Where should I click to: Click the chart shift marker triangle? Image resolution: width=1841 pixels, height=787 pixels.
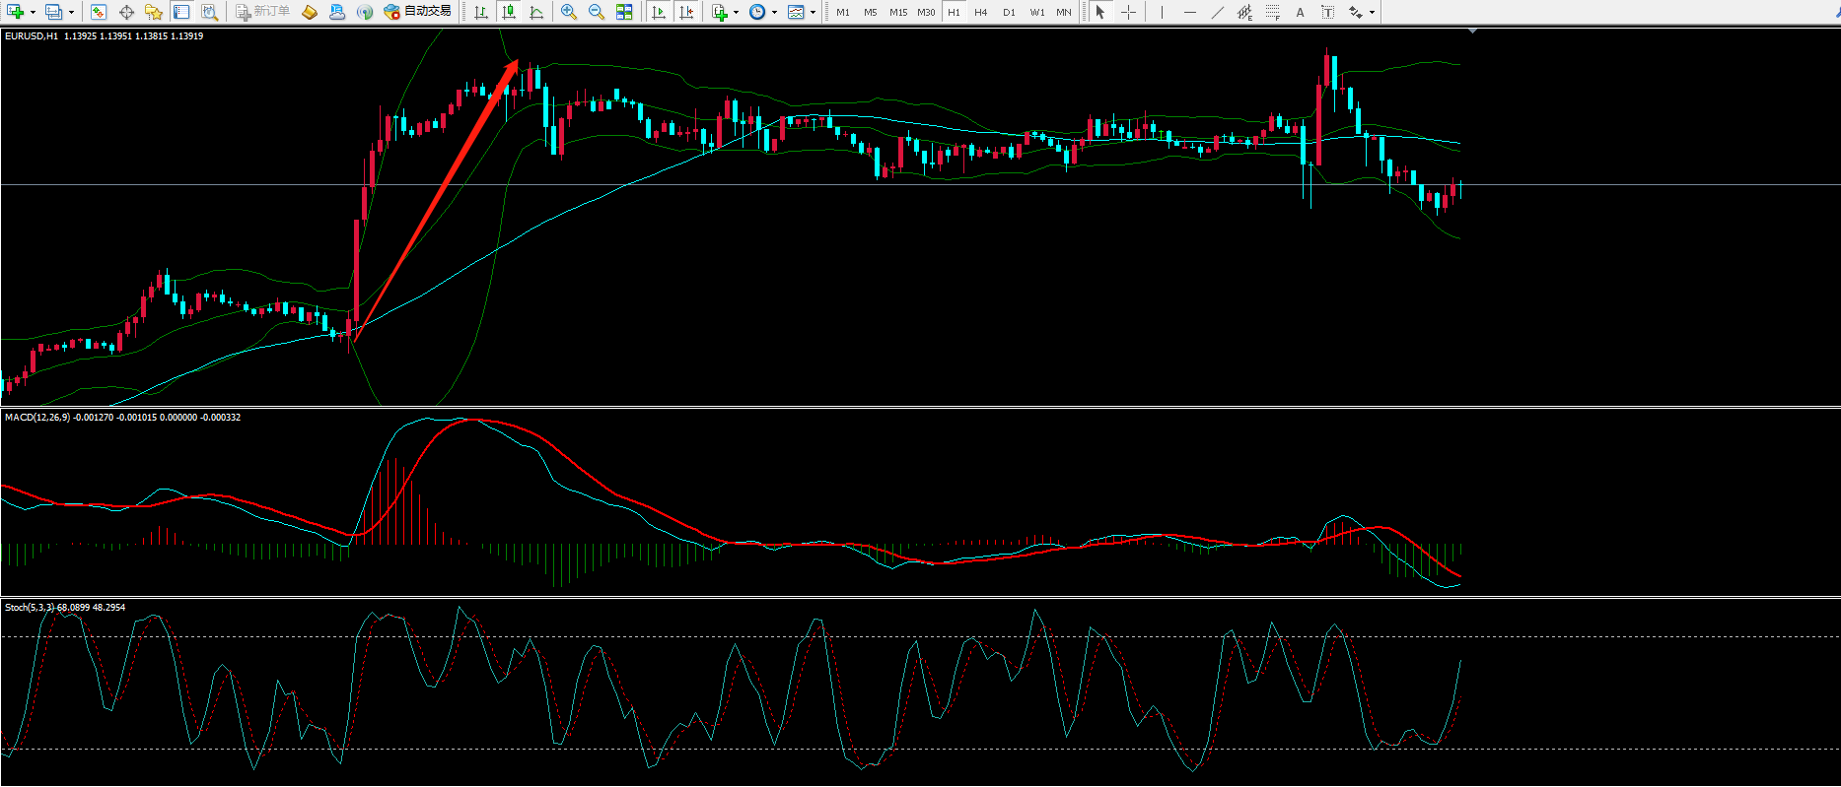[1472, 32]
